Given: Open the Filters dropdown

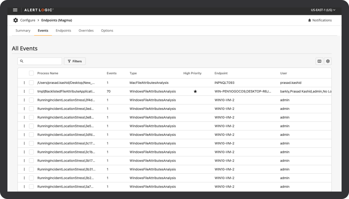Looking at the screenshot, I should 75,61.
